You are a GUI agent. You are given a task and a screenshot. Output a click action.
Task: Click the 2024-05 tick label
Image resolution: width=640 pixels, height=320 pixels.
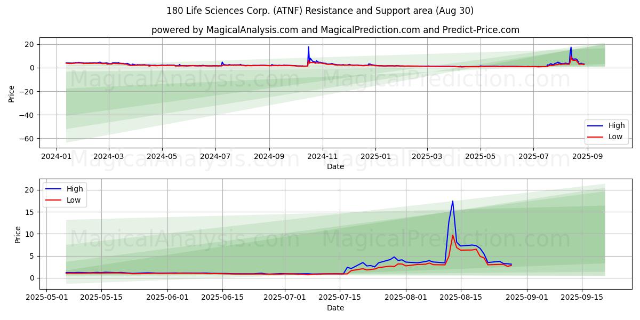point(162,157)
